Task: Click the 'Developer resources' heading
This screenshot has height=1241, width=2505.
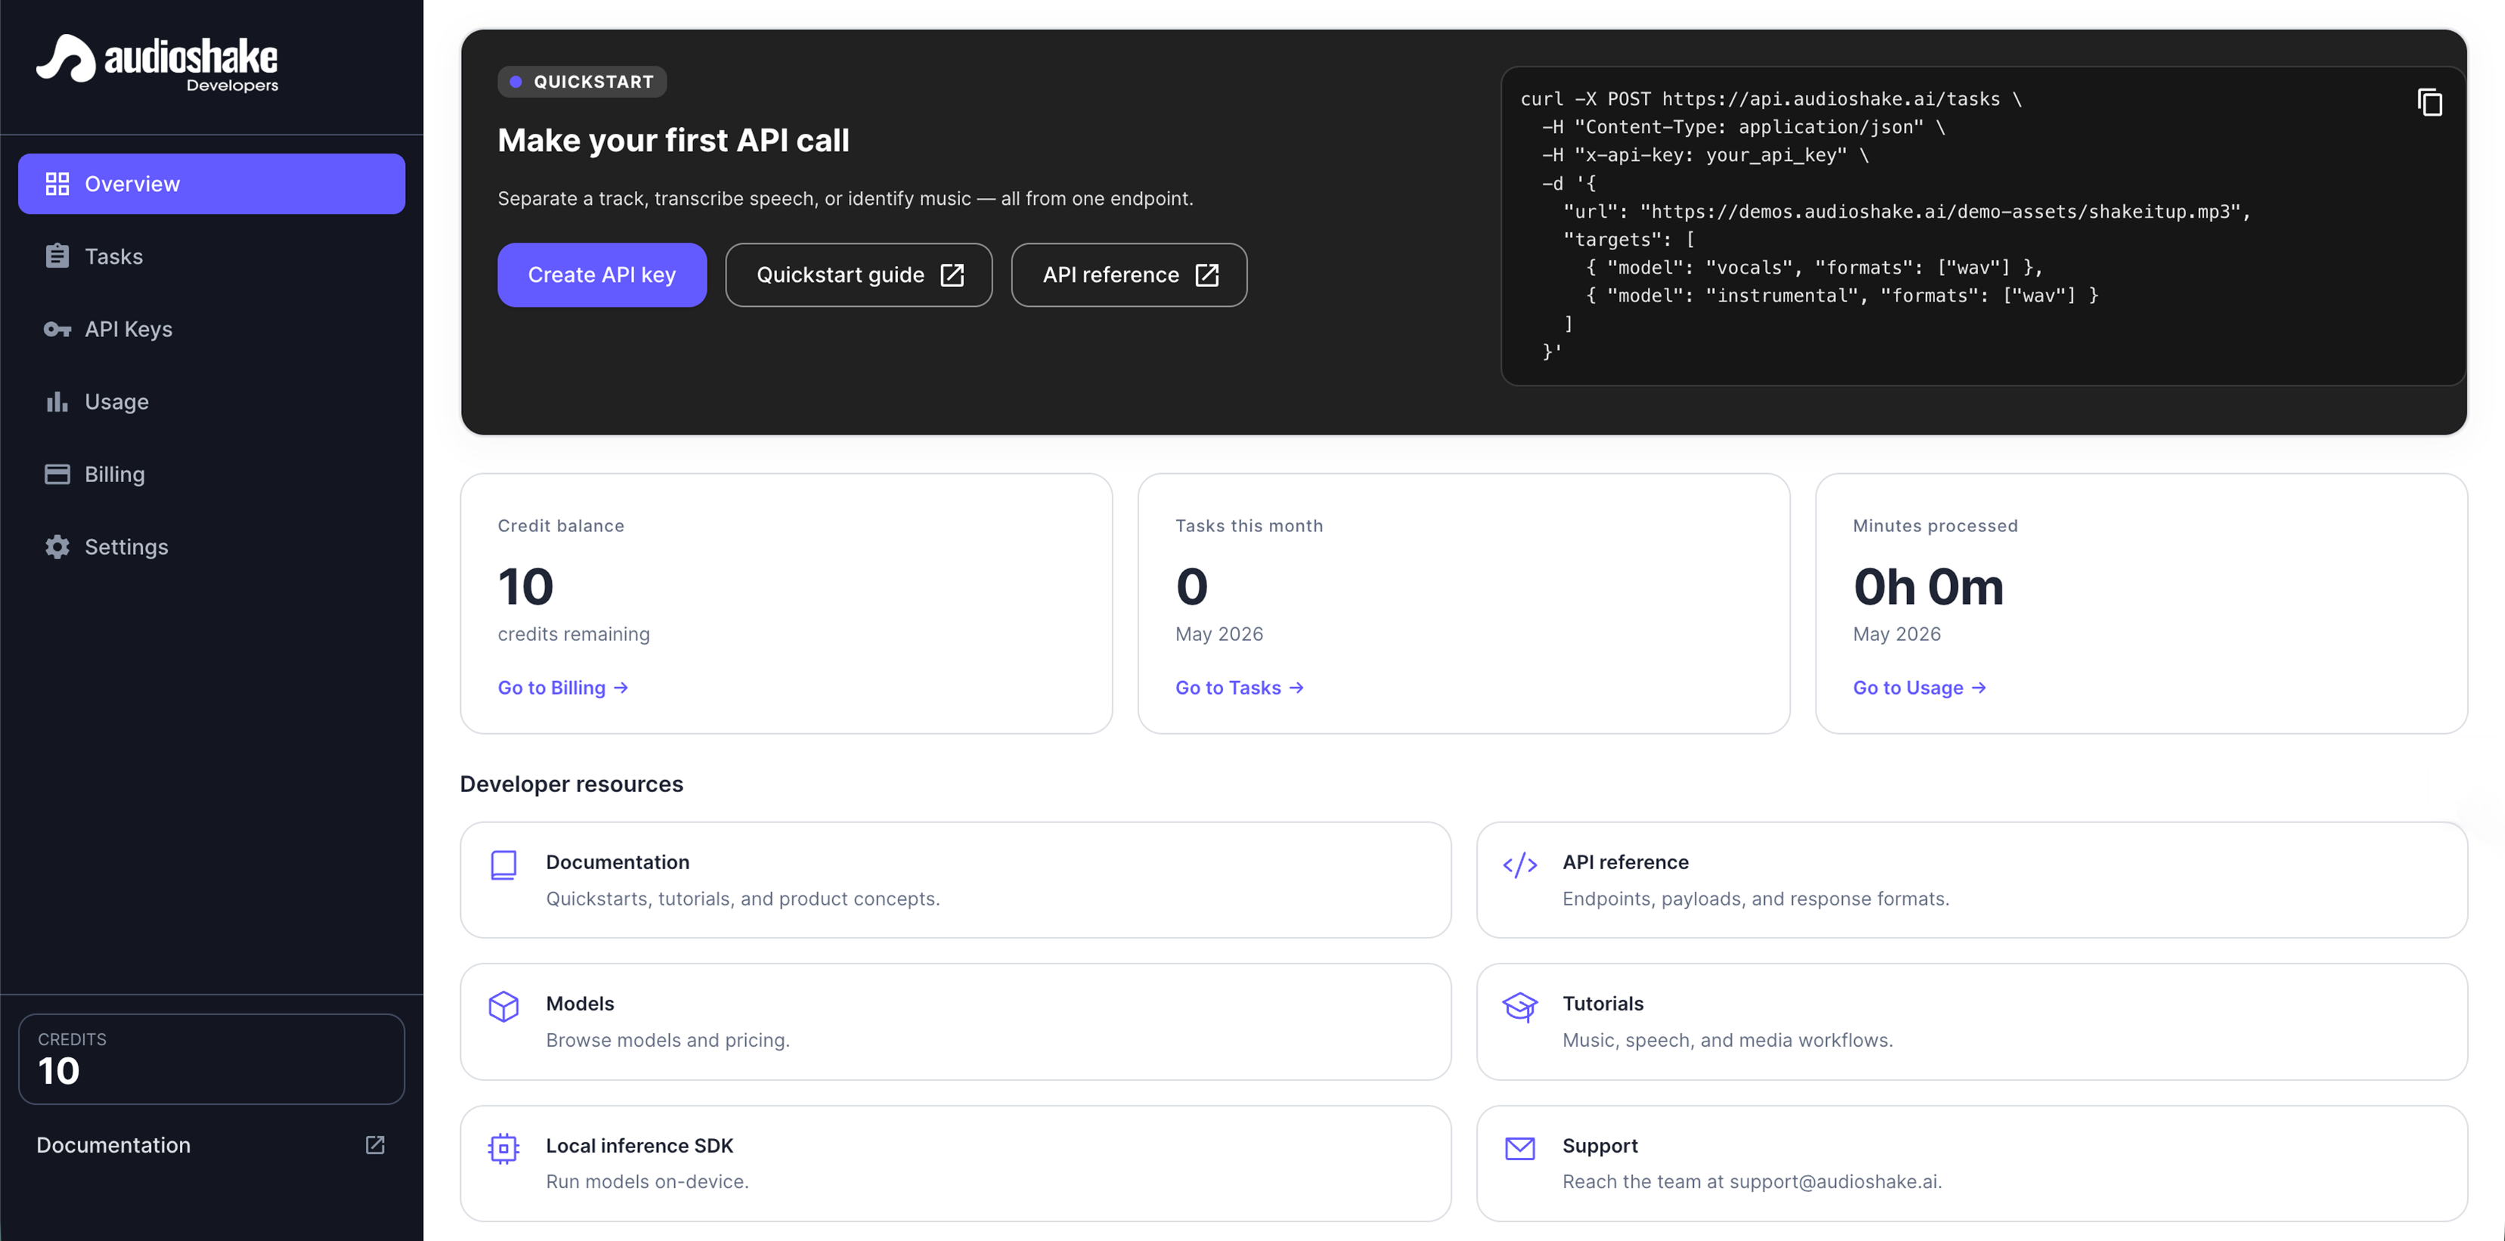Action: tap(571, 784)
